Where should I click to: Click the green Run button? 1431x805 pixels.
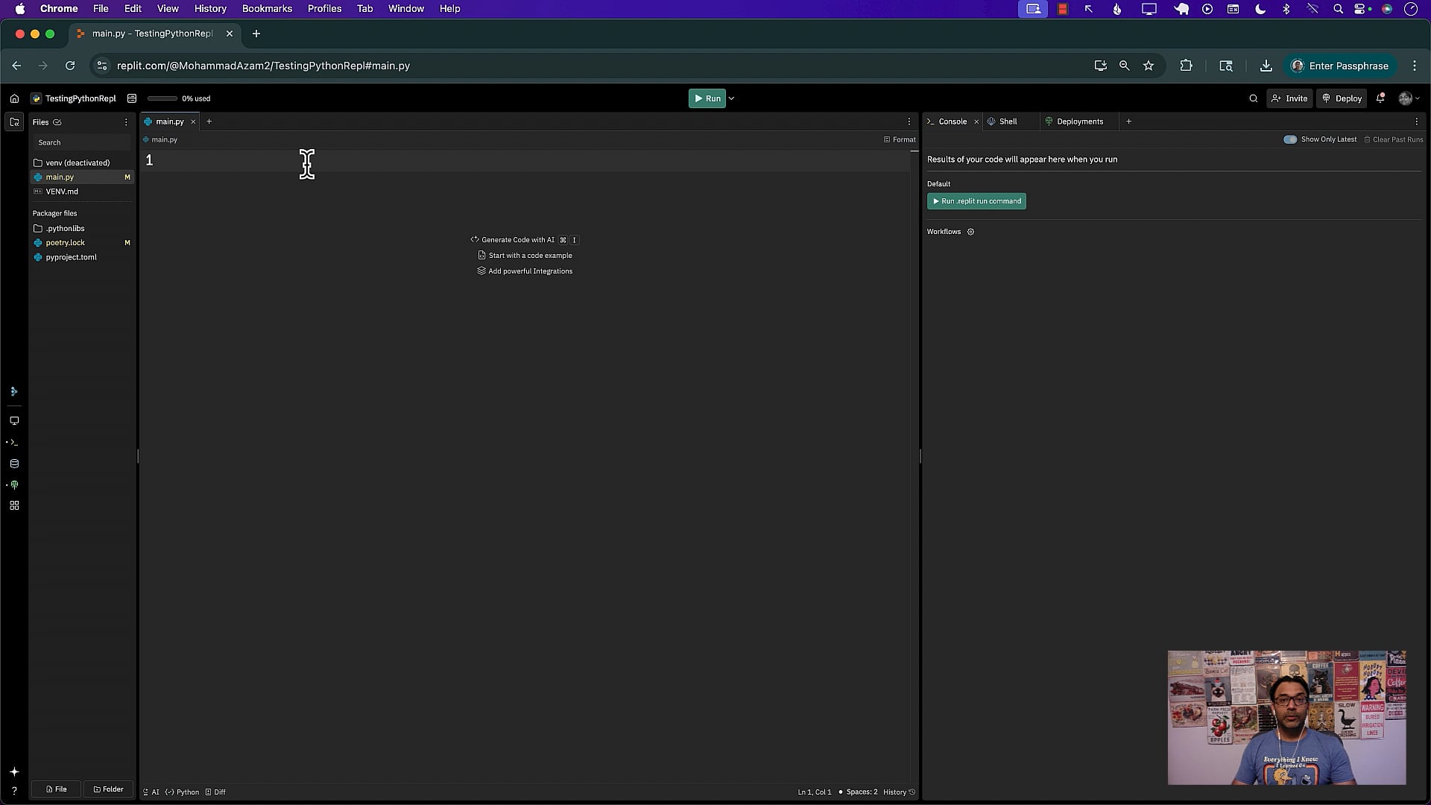(707, 98)
